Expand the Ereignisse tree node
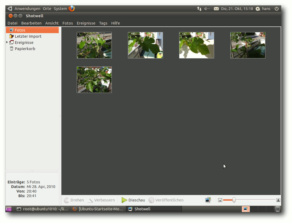Screen dimensions: 292x223 pos(7,42)
